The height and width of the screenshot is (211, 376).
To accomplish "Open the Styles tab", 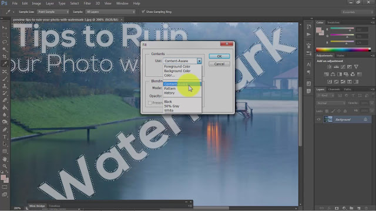I will click(340, 56).
